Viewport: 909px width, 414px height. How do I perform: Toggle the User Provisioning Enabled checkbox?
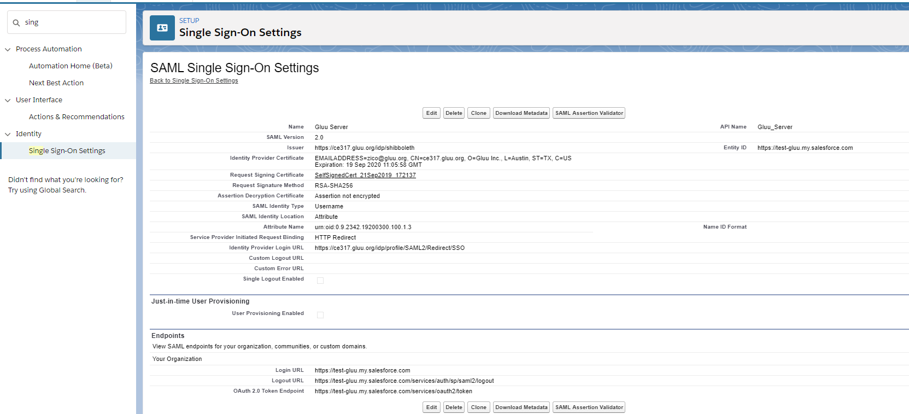click(320, 315)
